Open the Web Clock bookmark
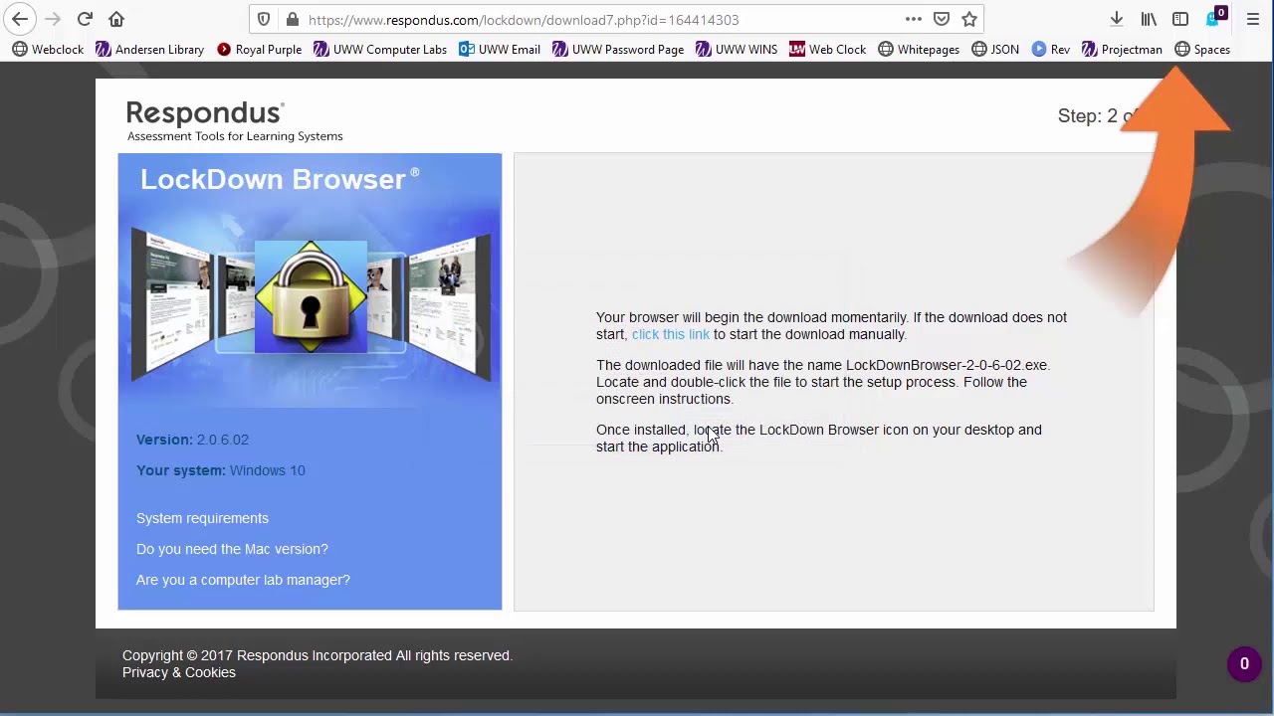The height and width of the screenshot is (716, 1274). click(828, 50)
